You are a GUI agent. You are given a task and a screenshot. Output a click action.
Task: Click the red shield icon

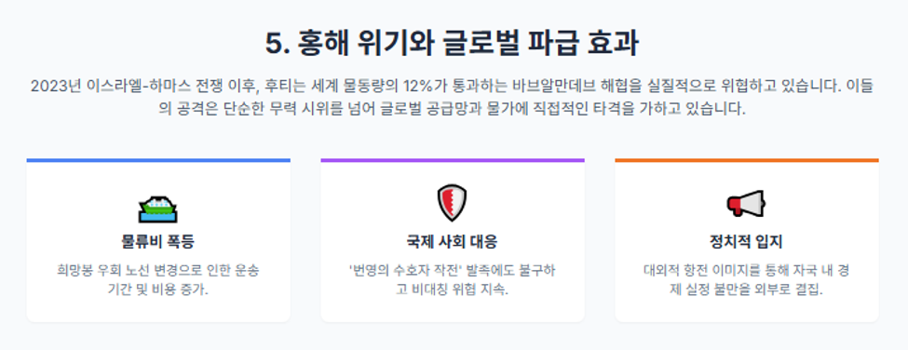click(453, 203)
